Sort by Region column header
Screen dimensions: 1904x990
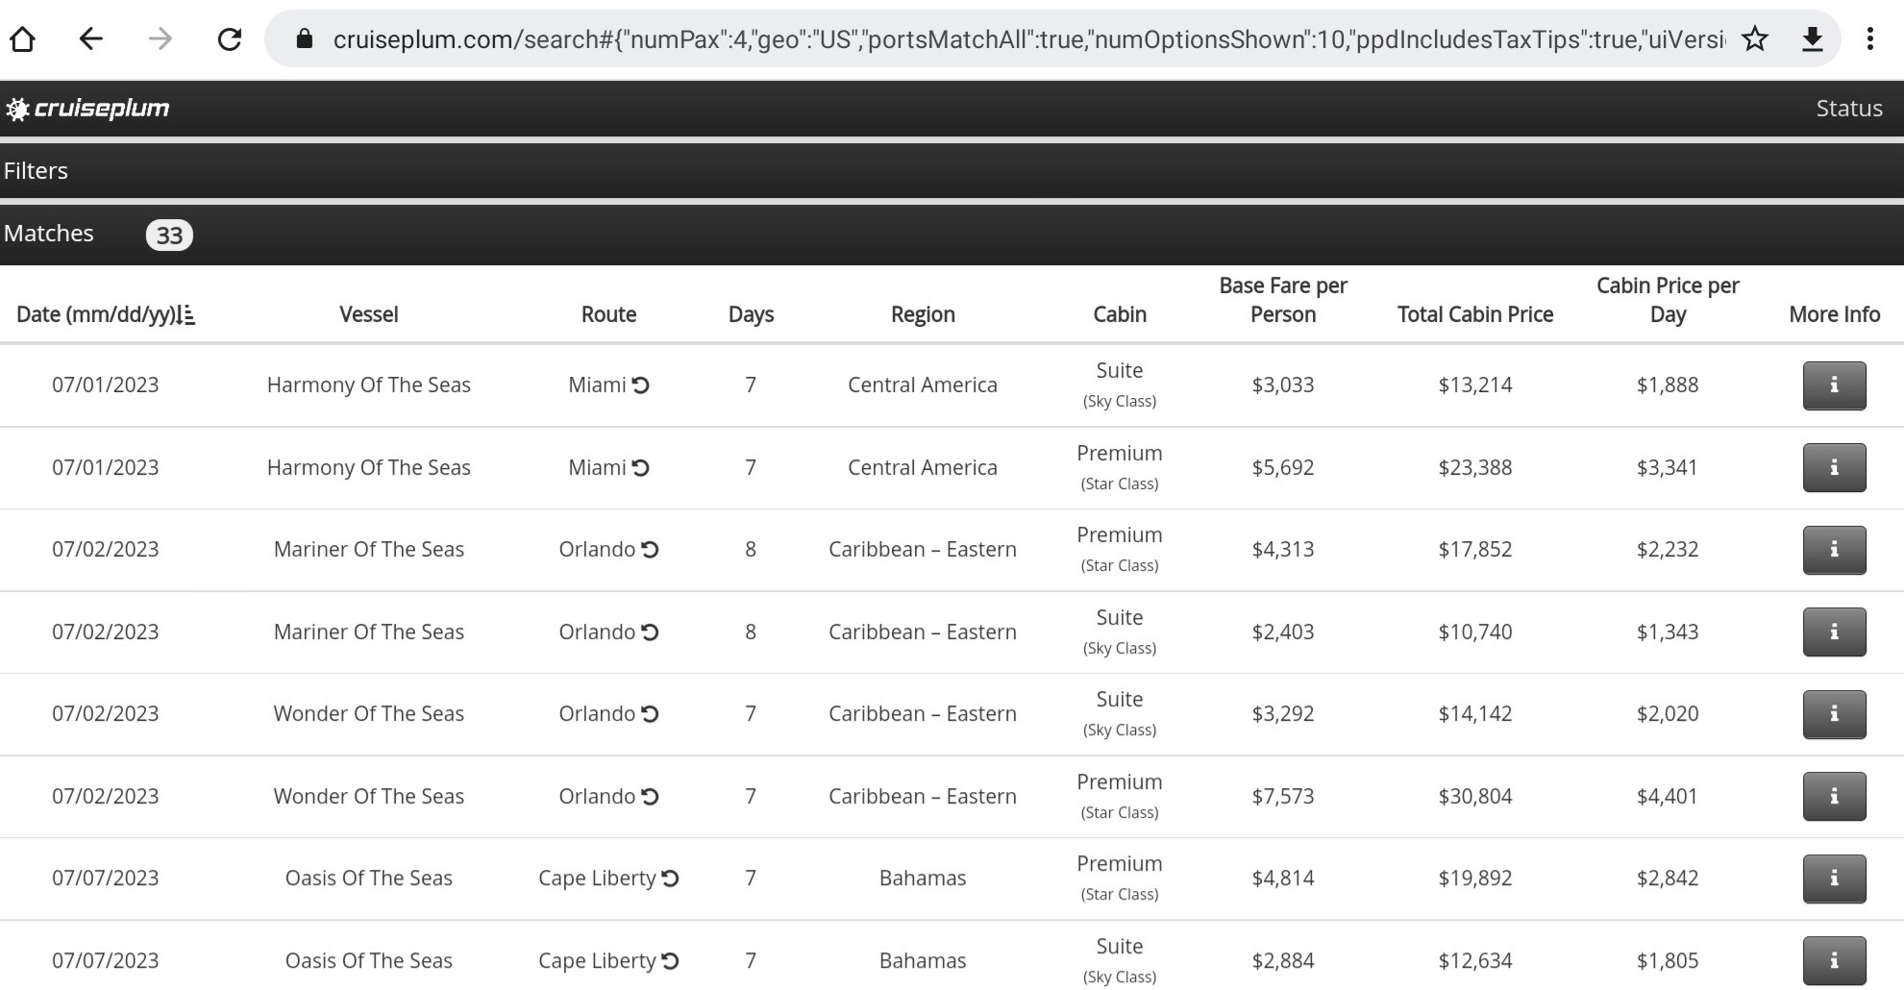tap(923, 314)
